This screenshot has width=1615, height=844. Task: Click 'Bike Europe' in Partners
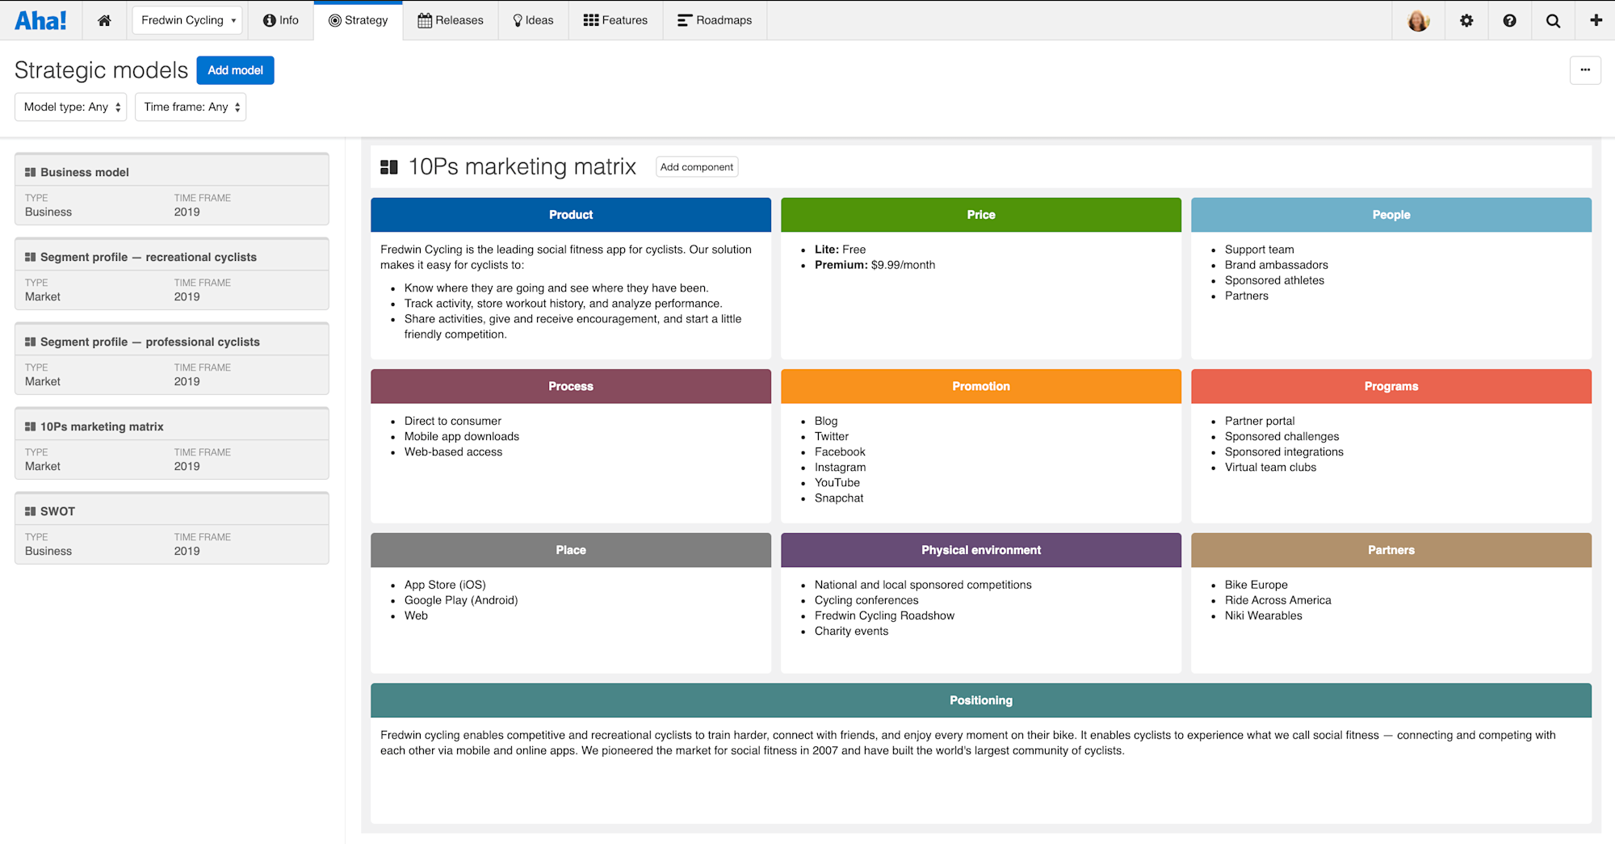tap(1256, 585)
